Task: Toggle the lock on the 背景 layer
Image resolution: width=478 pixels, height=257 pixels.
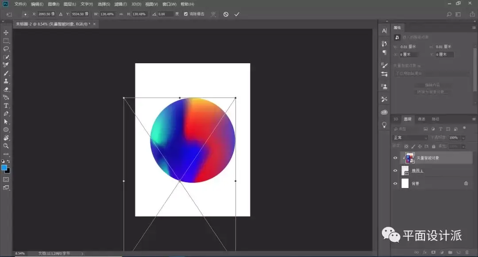Action: pyautogui.click(x=466, y=183)
